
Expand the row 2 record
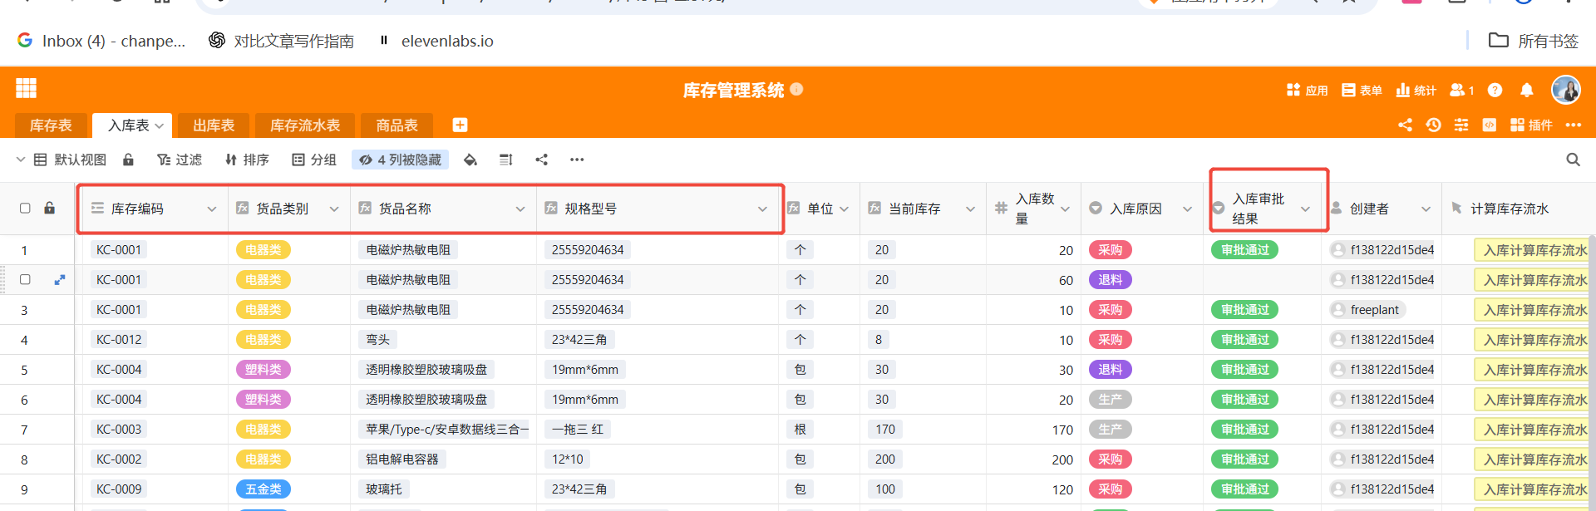pyautogui.click(x=60, y=280)
